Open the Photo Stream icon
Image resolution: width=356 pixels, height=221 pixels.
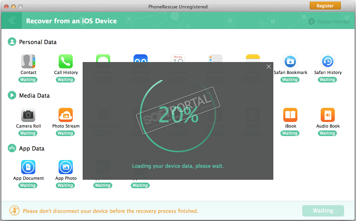[66, 115]
